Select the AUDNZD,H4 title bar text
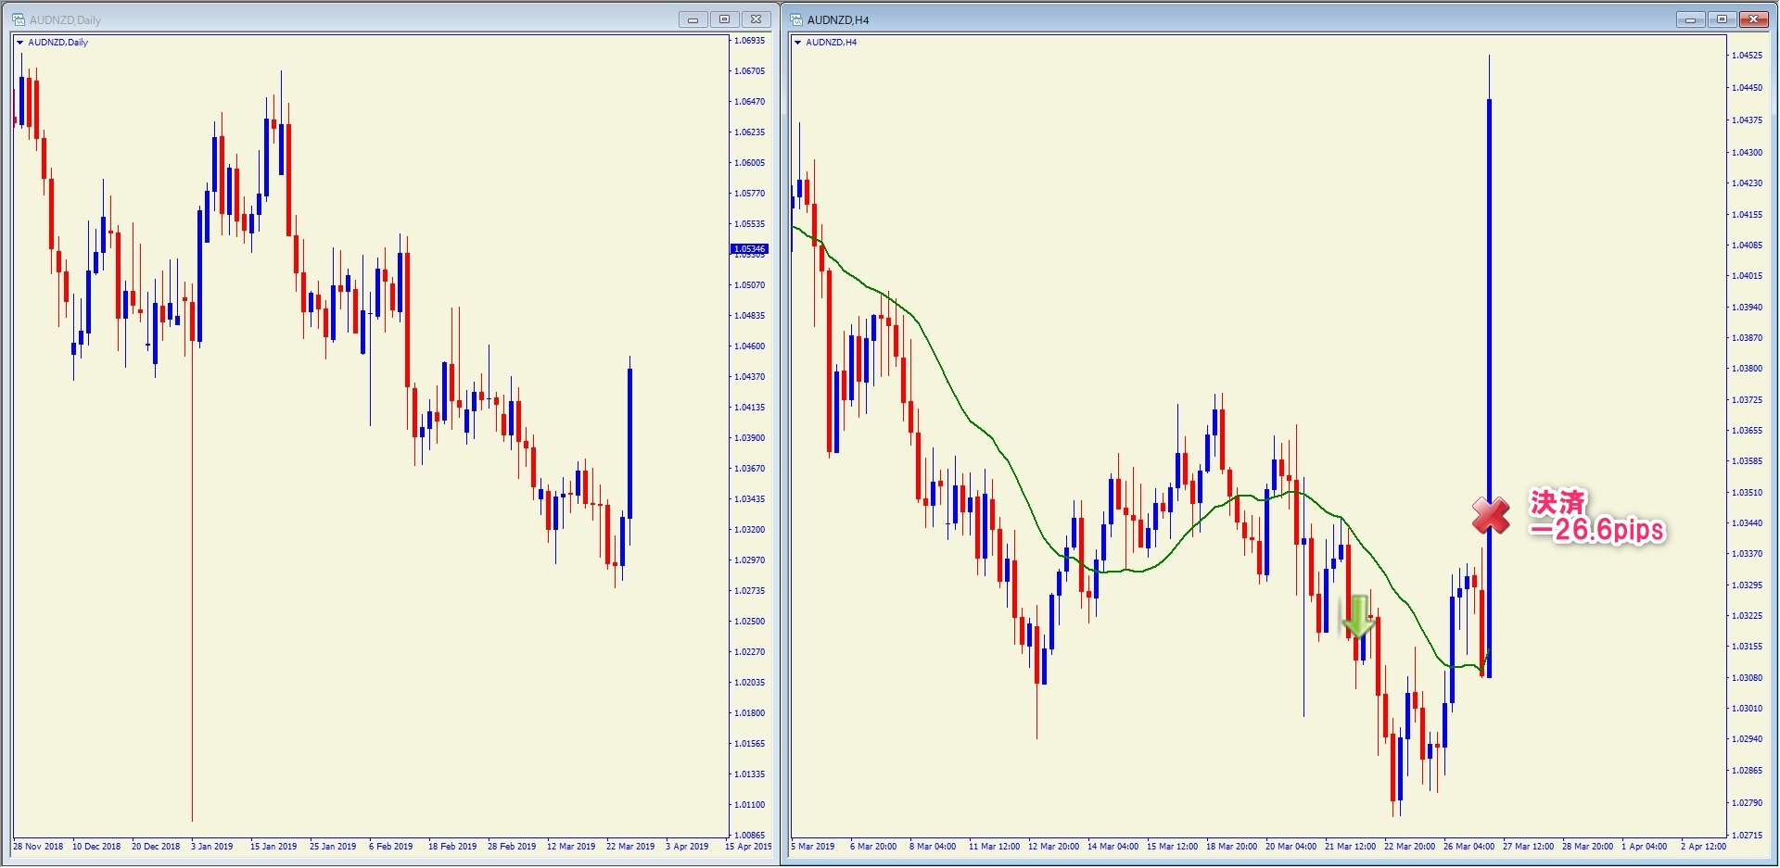The width and height of the screenshot is (1780, 868). coord(838,19)
